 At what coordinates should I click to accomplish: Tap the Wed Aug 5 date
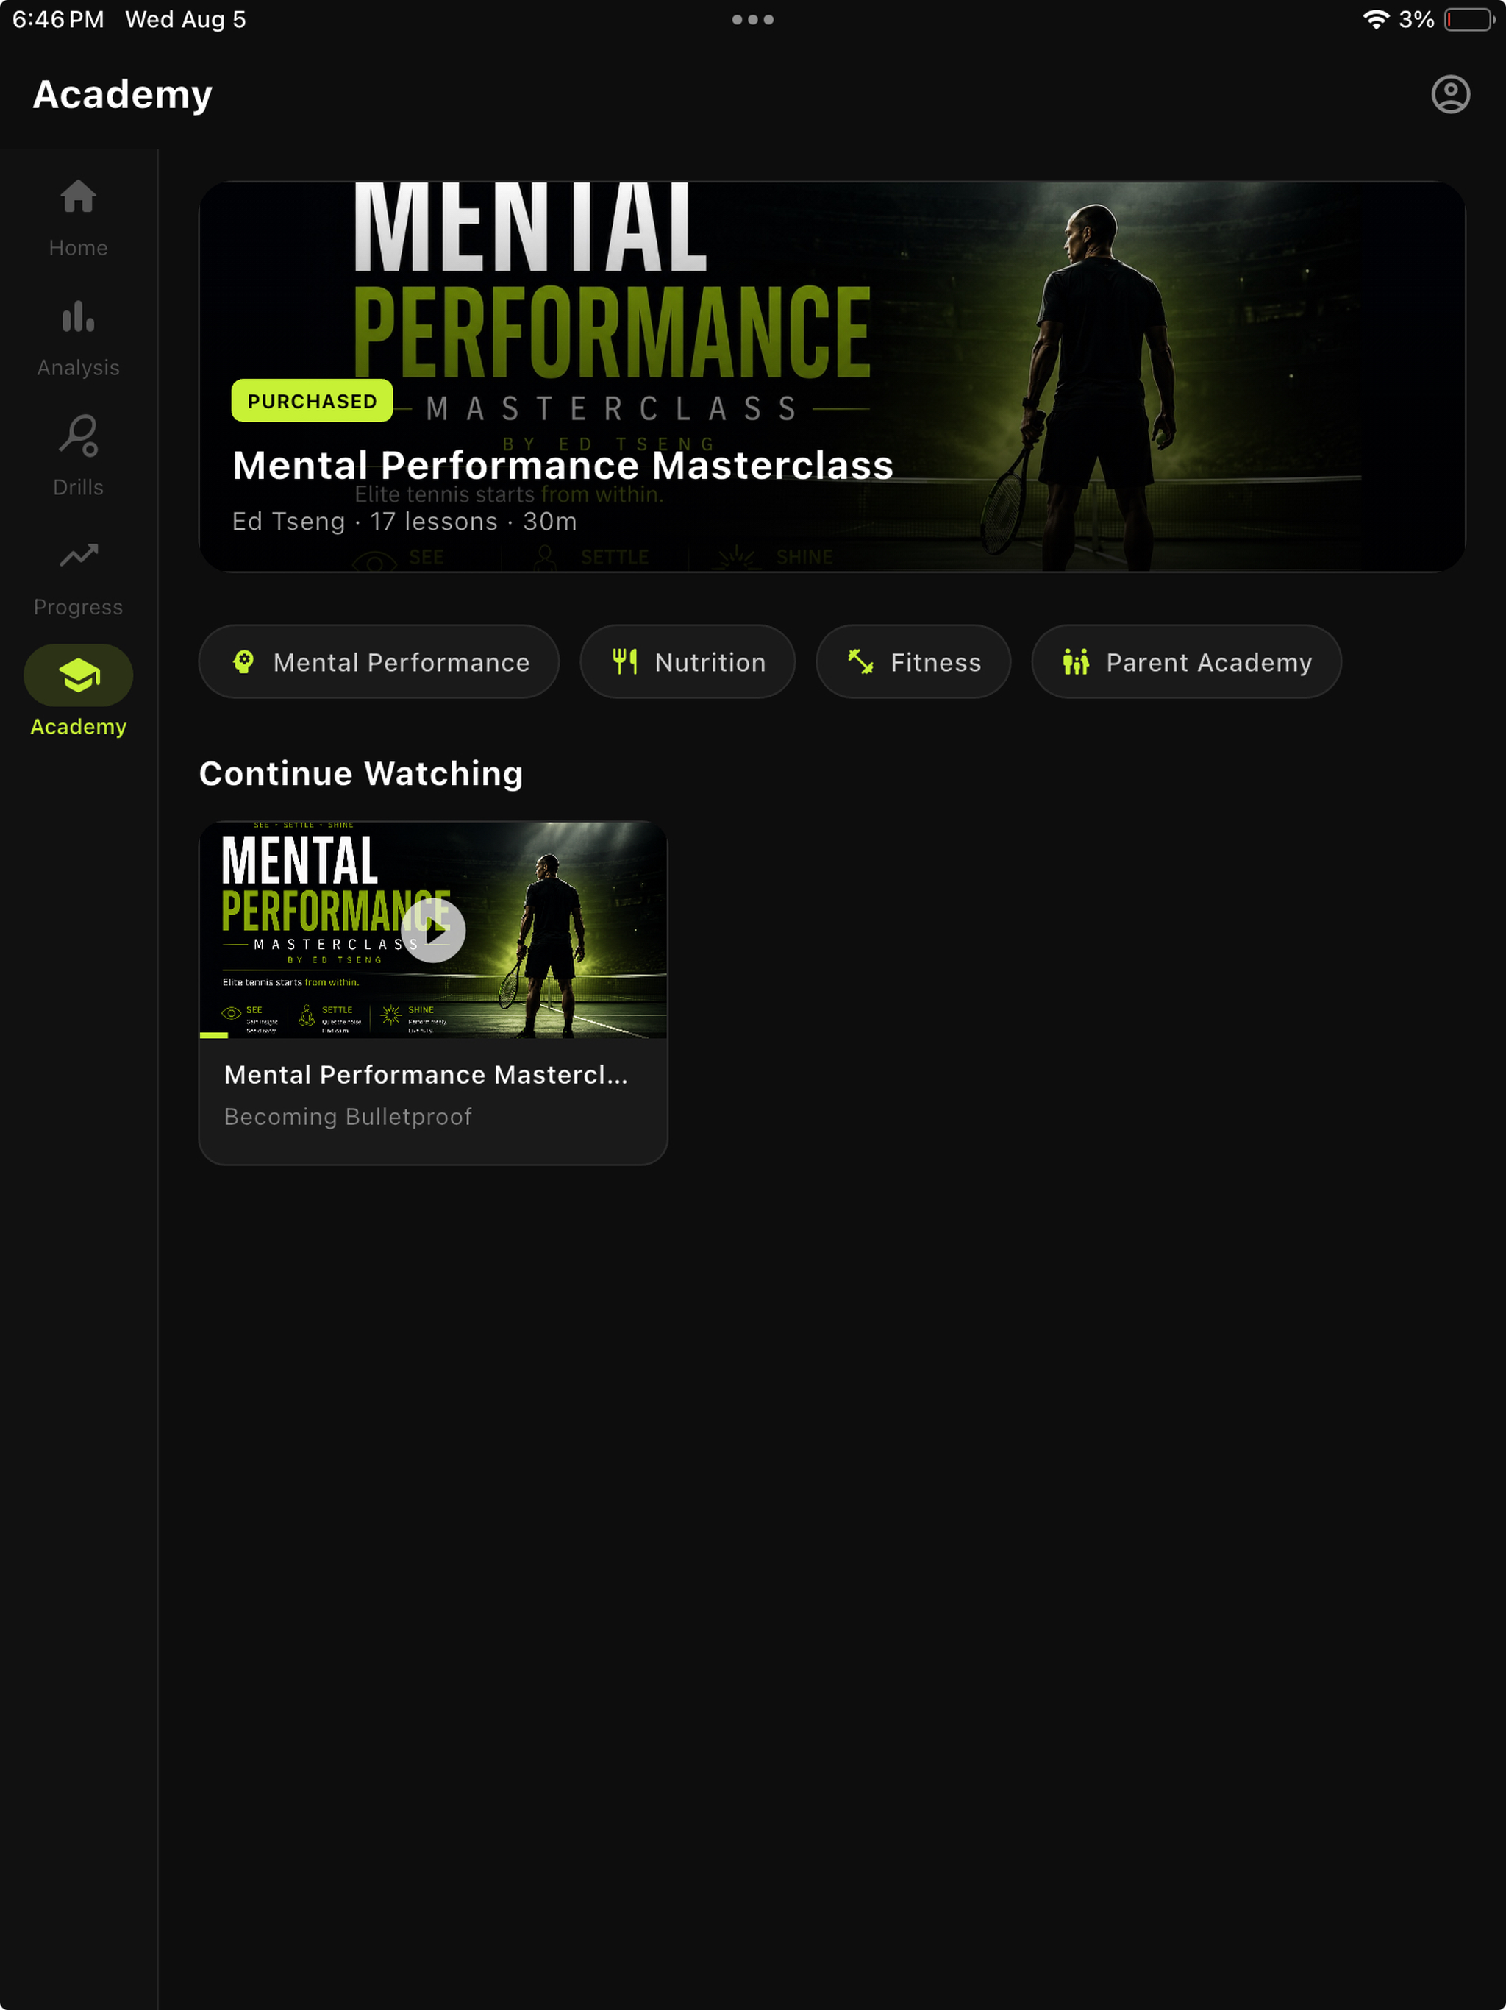(x=185, y=19)
